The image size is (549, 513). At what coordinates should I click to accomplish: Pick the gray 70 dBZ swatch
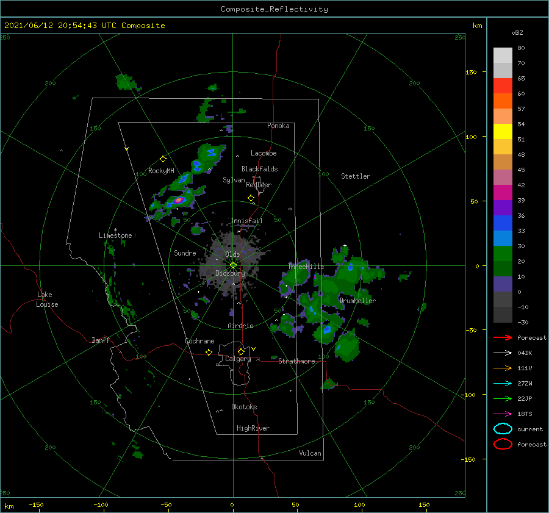503,70
